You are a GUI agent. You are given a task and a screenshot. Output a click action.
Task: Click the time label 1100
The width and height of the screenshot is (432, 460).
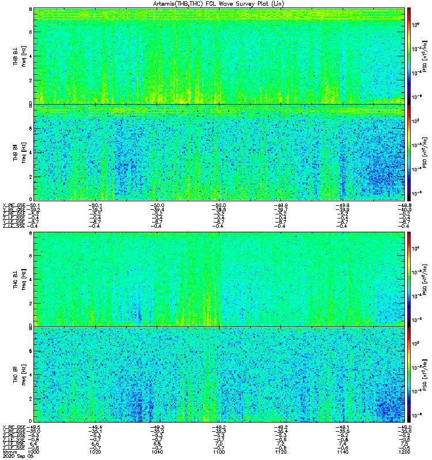(x=219, y=452)
